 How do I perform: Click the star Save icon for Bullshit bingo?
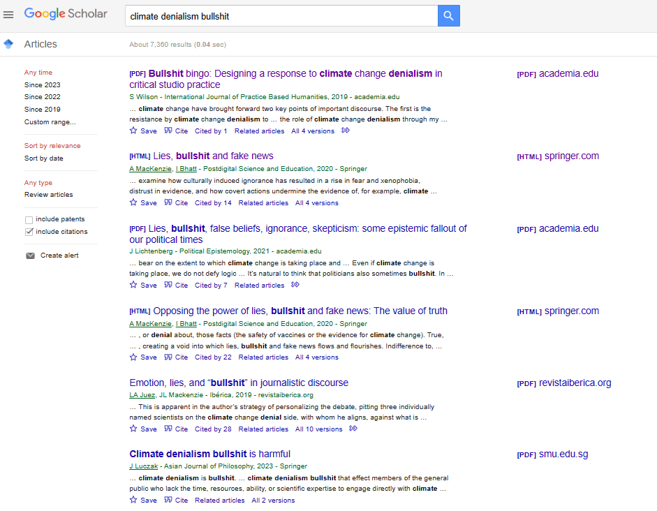point(134,131)
